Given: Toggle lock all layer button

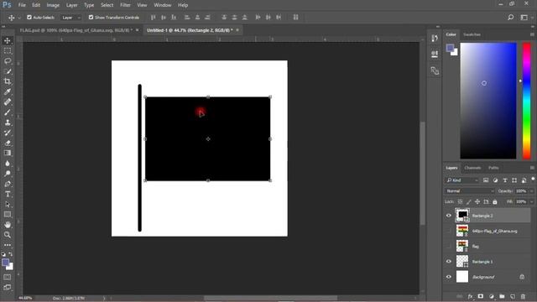Looking at the screenshot, I should [494, 201].
